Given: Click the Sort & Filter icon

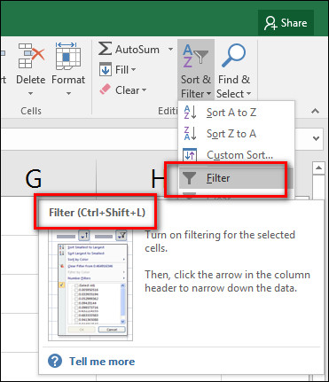Looking at the screenshot, I should pyautogui.click(x=196, y=56).
